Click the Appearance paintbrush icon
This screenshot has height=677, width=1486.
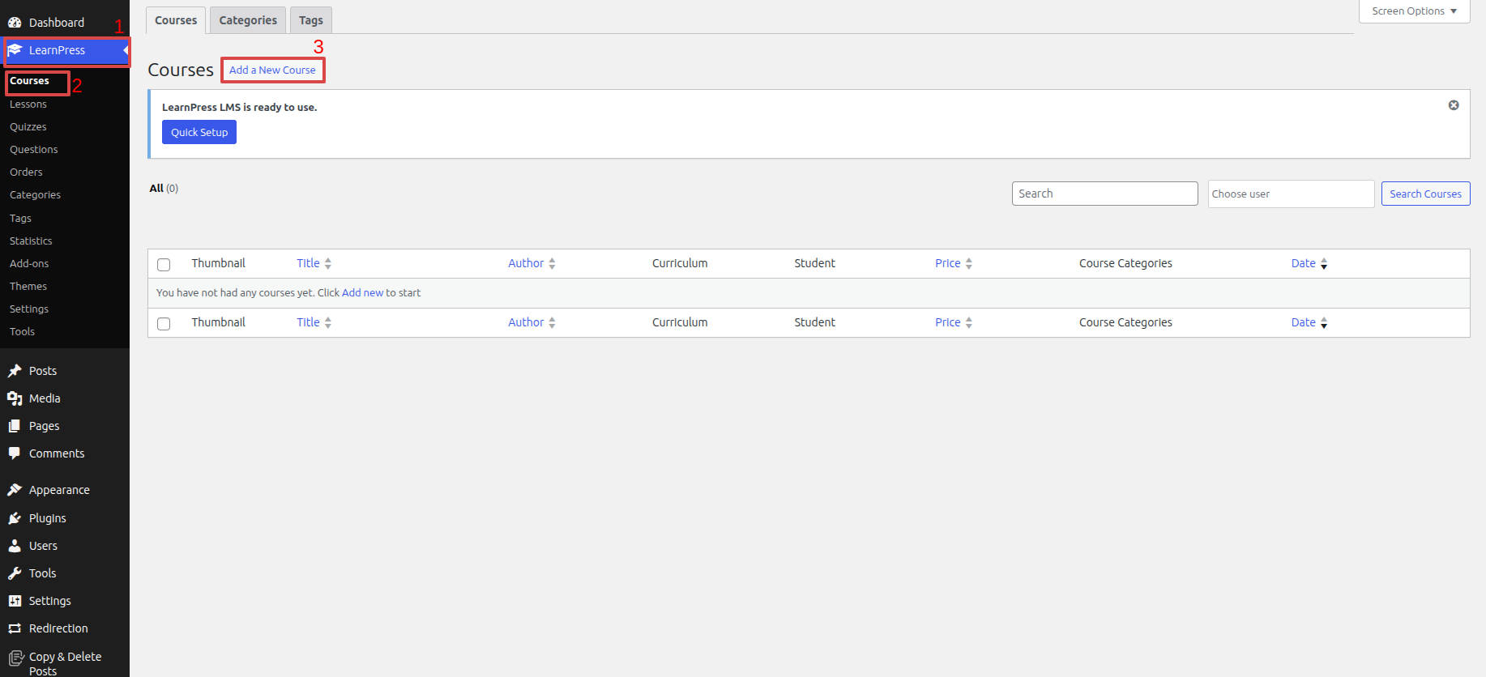pos(15,490)
